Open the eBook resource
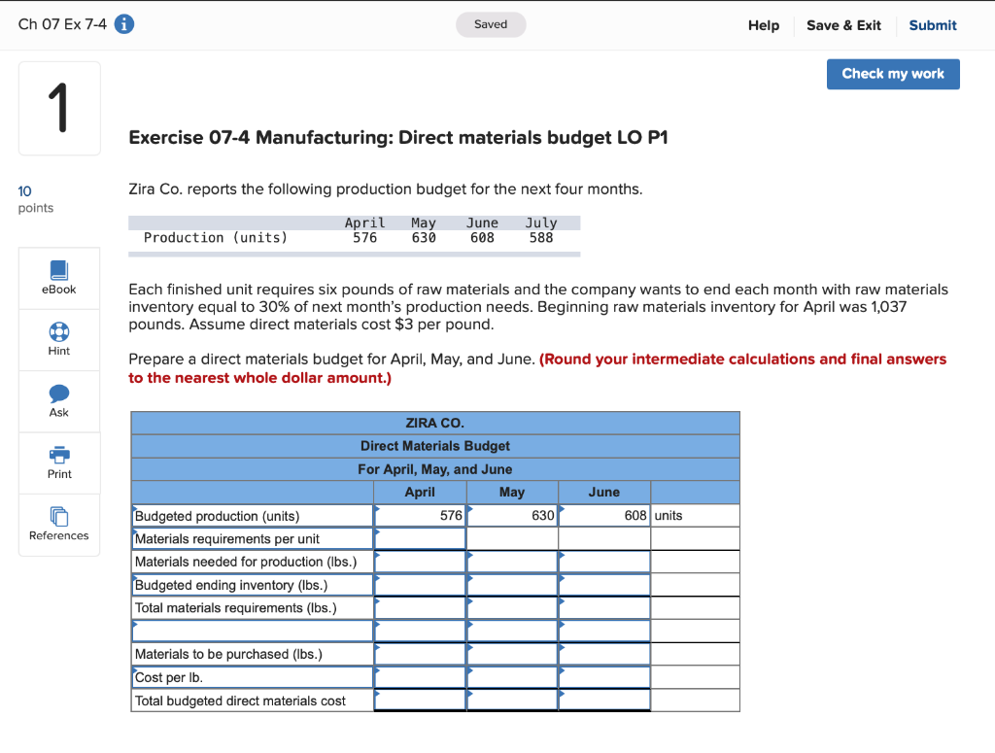Screen dimensions: 995x753 pyautogui.click(x=59, y=278)
